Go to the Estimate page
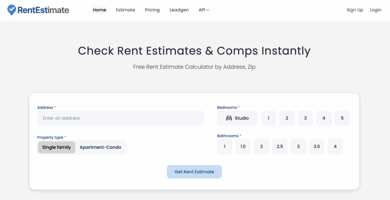This screenshot has height=200, width=390. [x=125, y=10]
